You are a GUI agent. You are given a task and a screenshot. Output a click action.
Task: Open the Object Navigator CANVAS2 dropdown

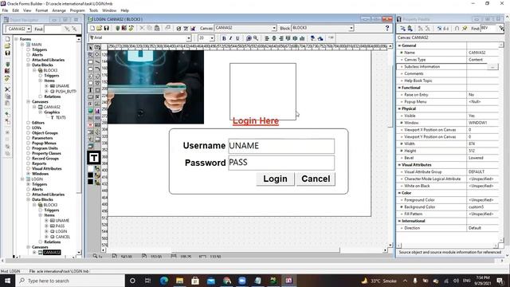tap(29, 29)
